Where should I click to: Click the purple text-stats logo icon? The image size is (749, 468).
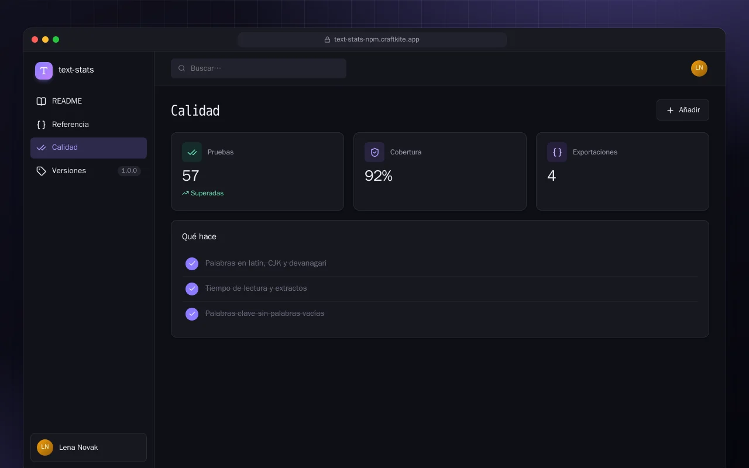click(x=44, y=71)
